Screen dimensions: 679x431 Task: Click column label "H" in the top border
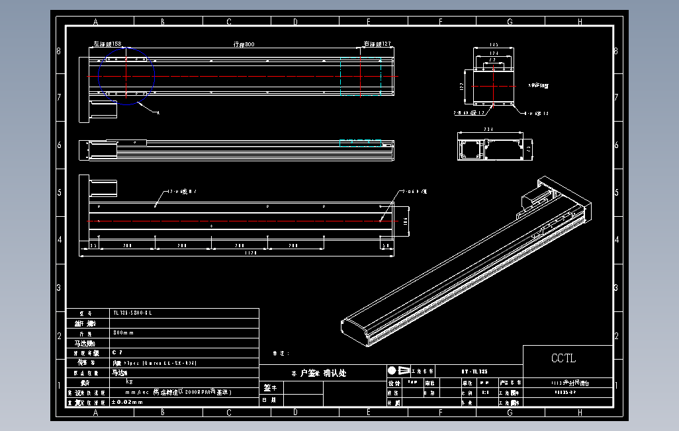pos(580,21)
